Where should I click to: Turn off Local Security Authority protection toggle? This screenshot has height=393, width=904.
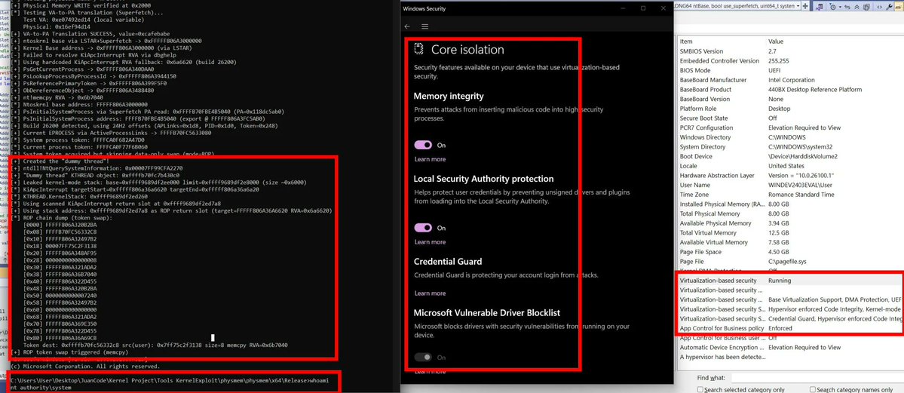pyautogui.click(x=423, y=228)
